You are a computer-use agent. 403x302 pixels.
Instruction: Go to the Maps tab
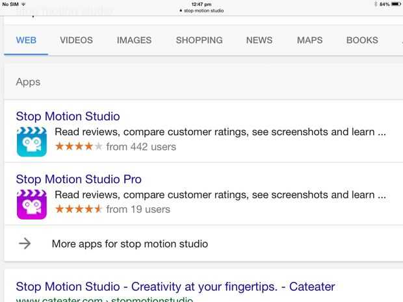[309, 40]
